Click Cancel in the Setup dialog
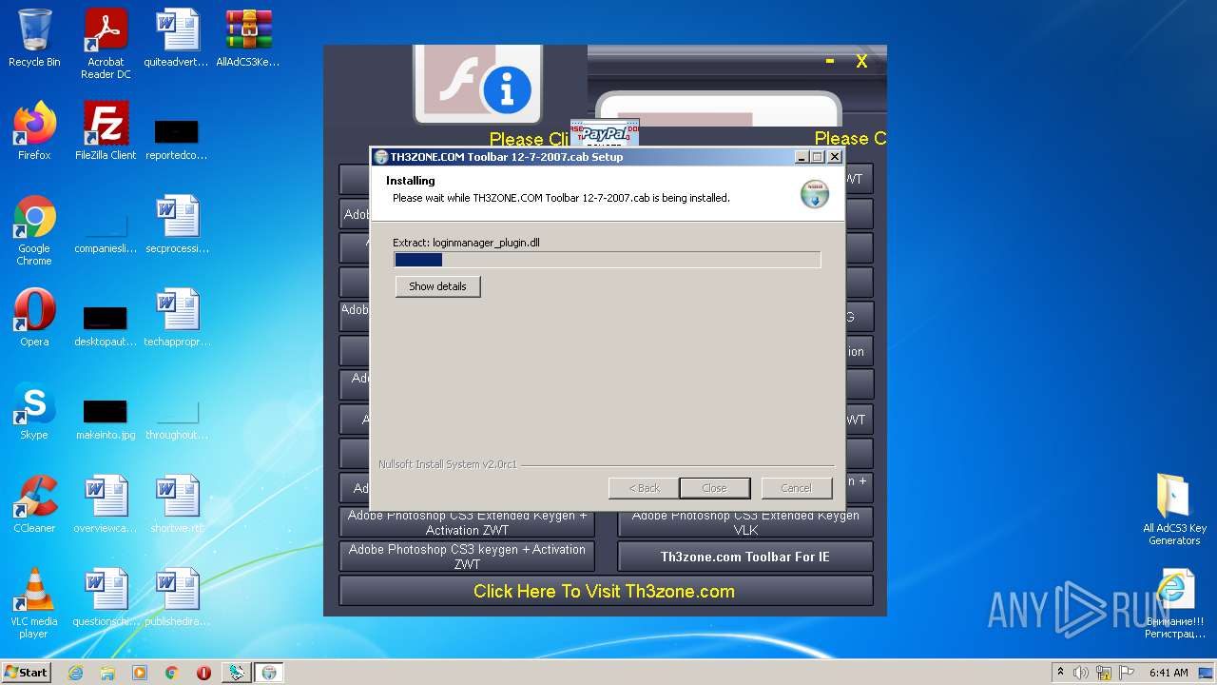Screen dimensions: 1217x685 [796, 488]
